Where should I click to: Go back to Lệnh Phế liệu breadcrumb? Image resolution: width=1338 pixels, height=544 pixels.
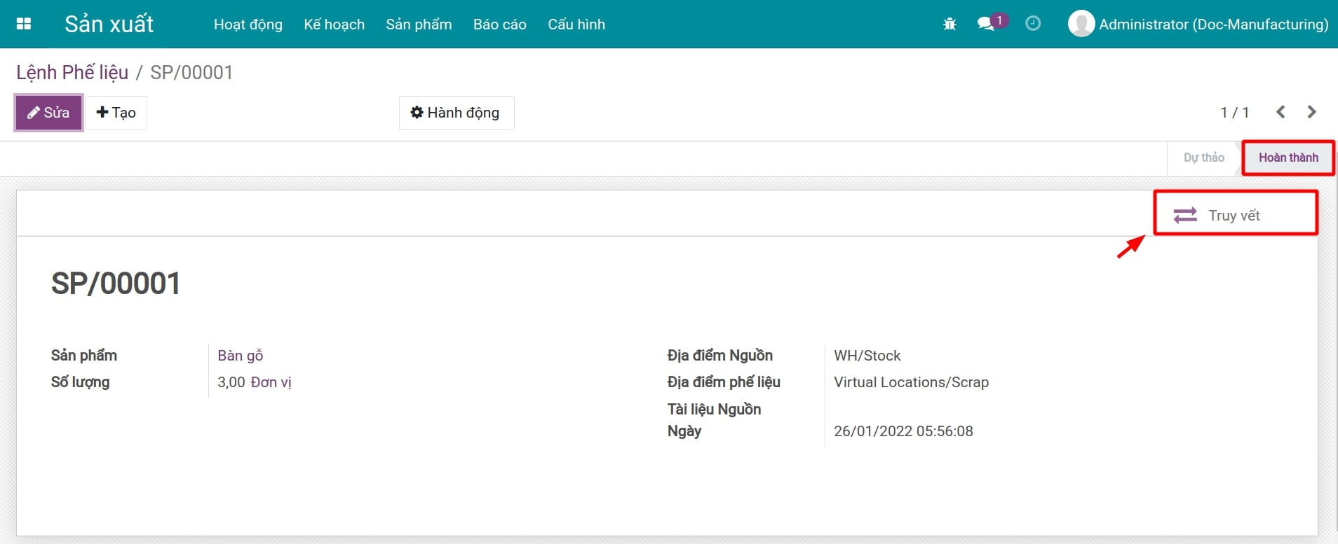click(x=72, y=72)
